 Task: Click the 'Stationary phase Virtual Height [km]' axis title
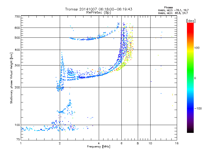click(x=11, y=78)
